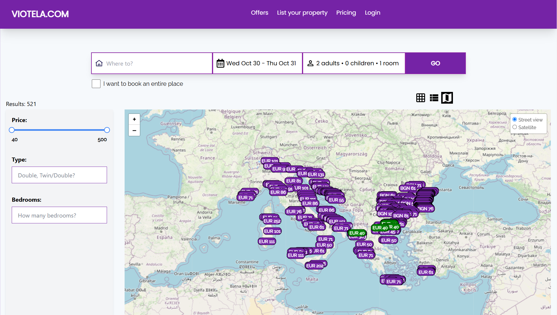Click the EUR 55 map marker

[x=337, y=200]
